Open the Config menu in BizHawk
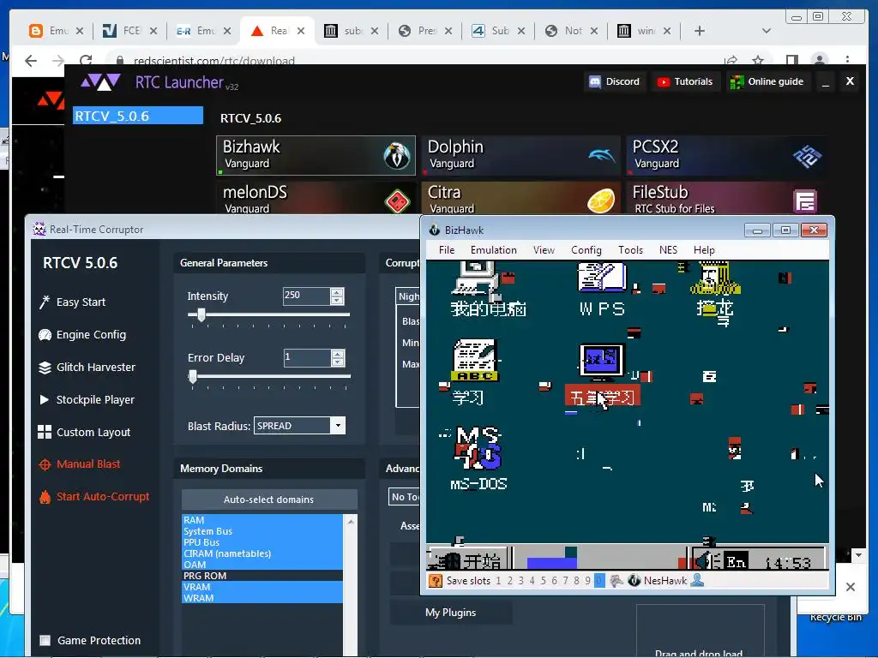The image size is (878, 658). [586, 250]
